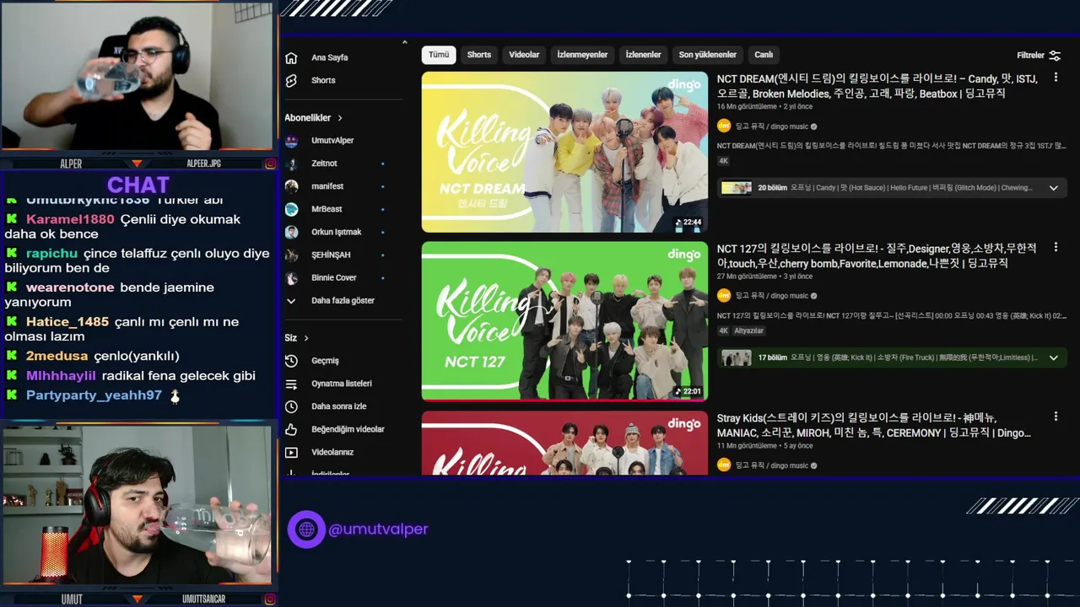Expand 20 bölüm chapters for NCT DREAM
This screenshot has height=607, width=1080.
coord(1053,188)
